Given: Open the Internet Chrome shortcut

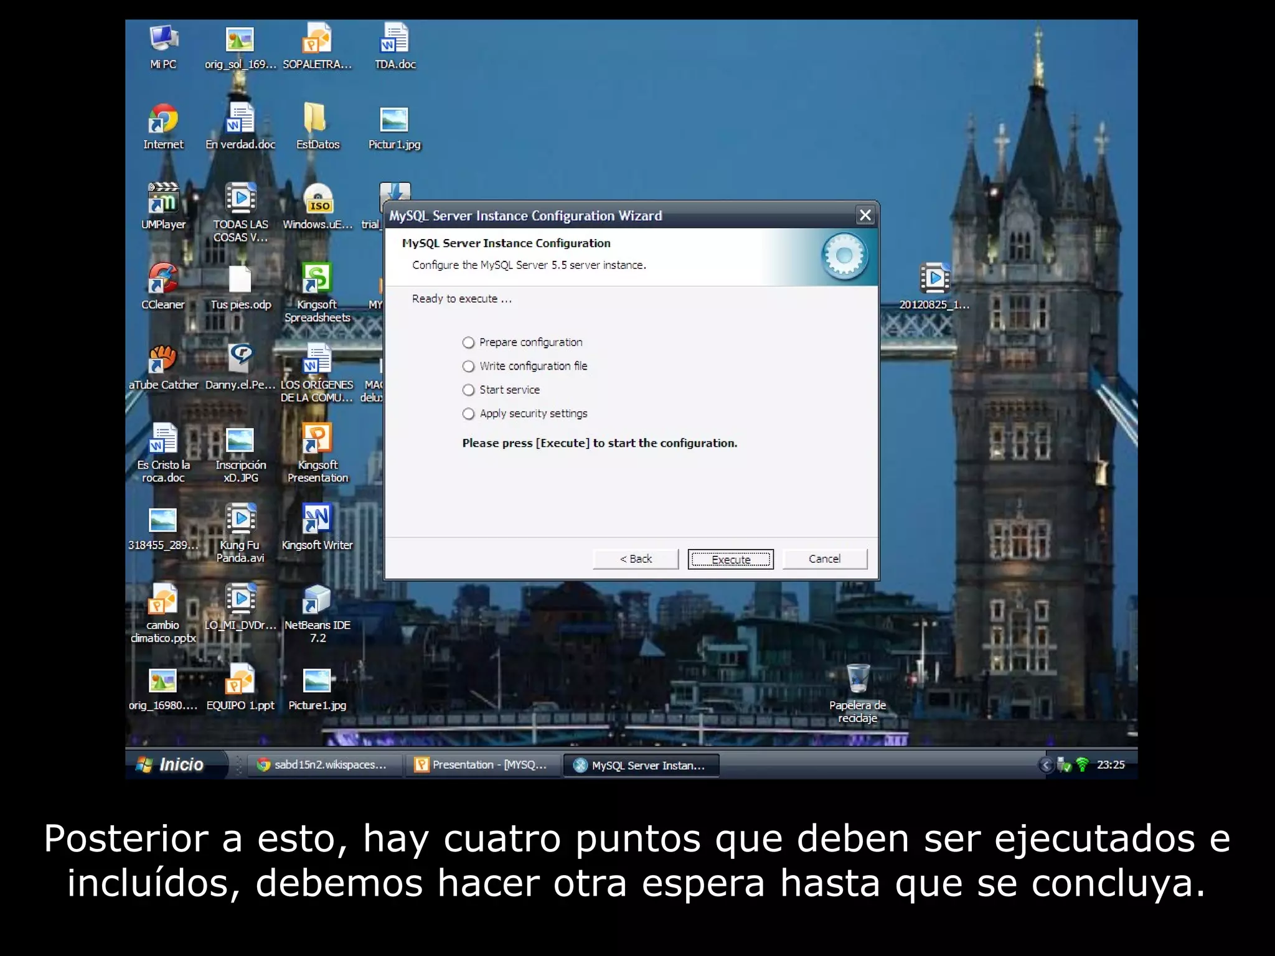Looking at the screenshot, I should click(163, 119).
